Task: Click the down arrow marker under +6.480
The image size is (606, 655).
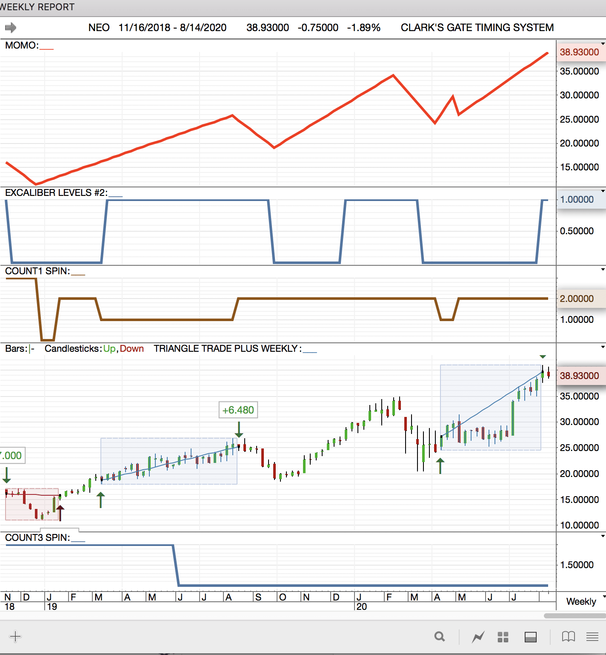Action: [x=239, y=430]
